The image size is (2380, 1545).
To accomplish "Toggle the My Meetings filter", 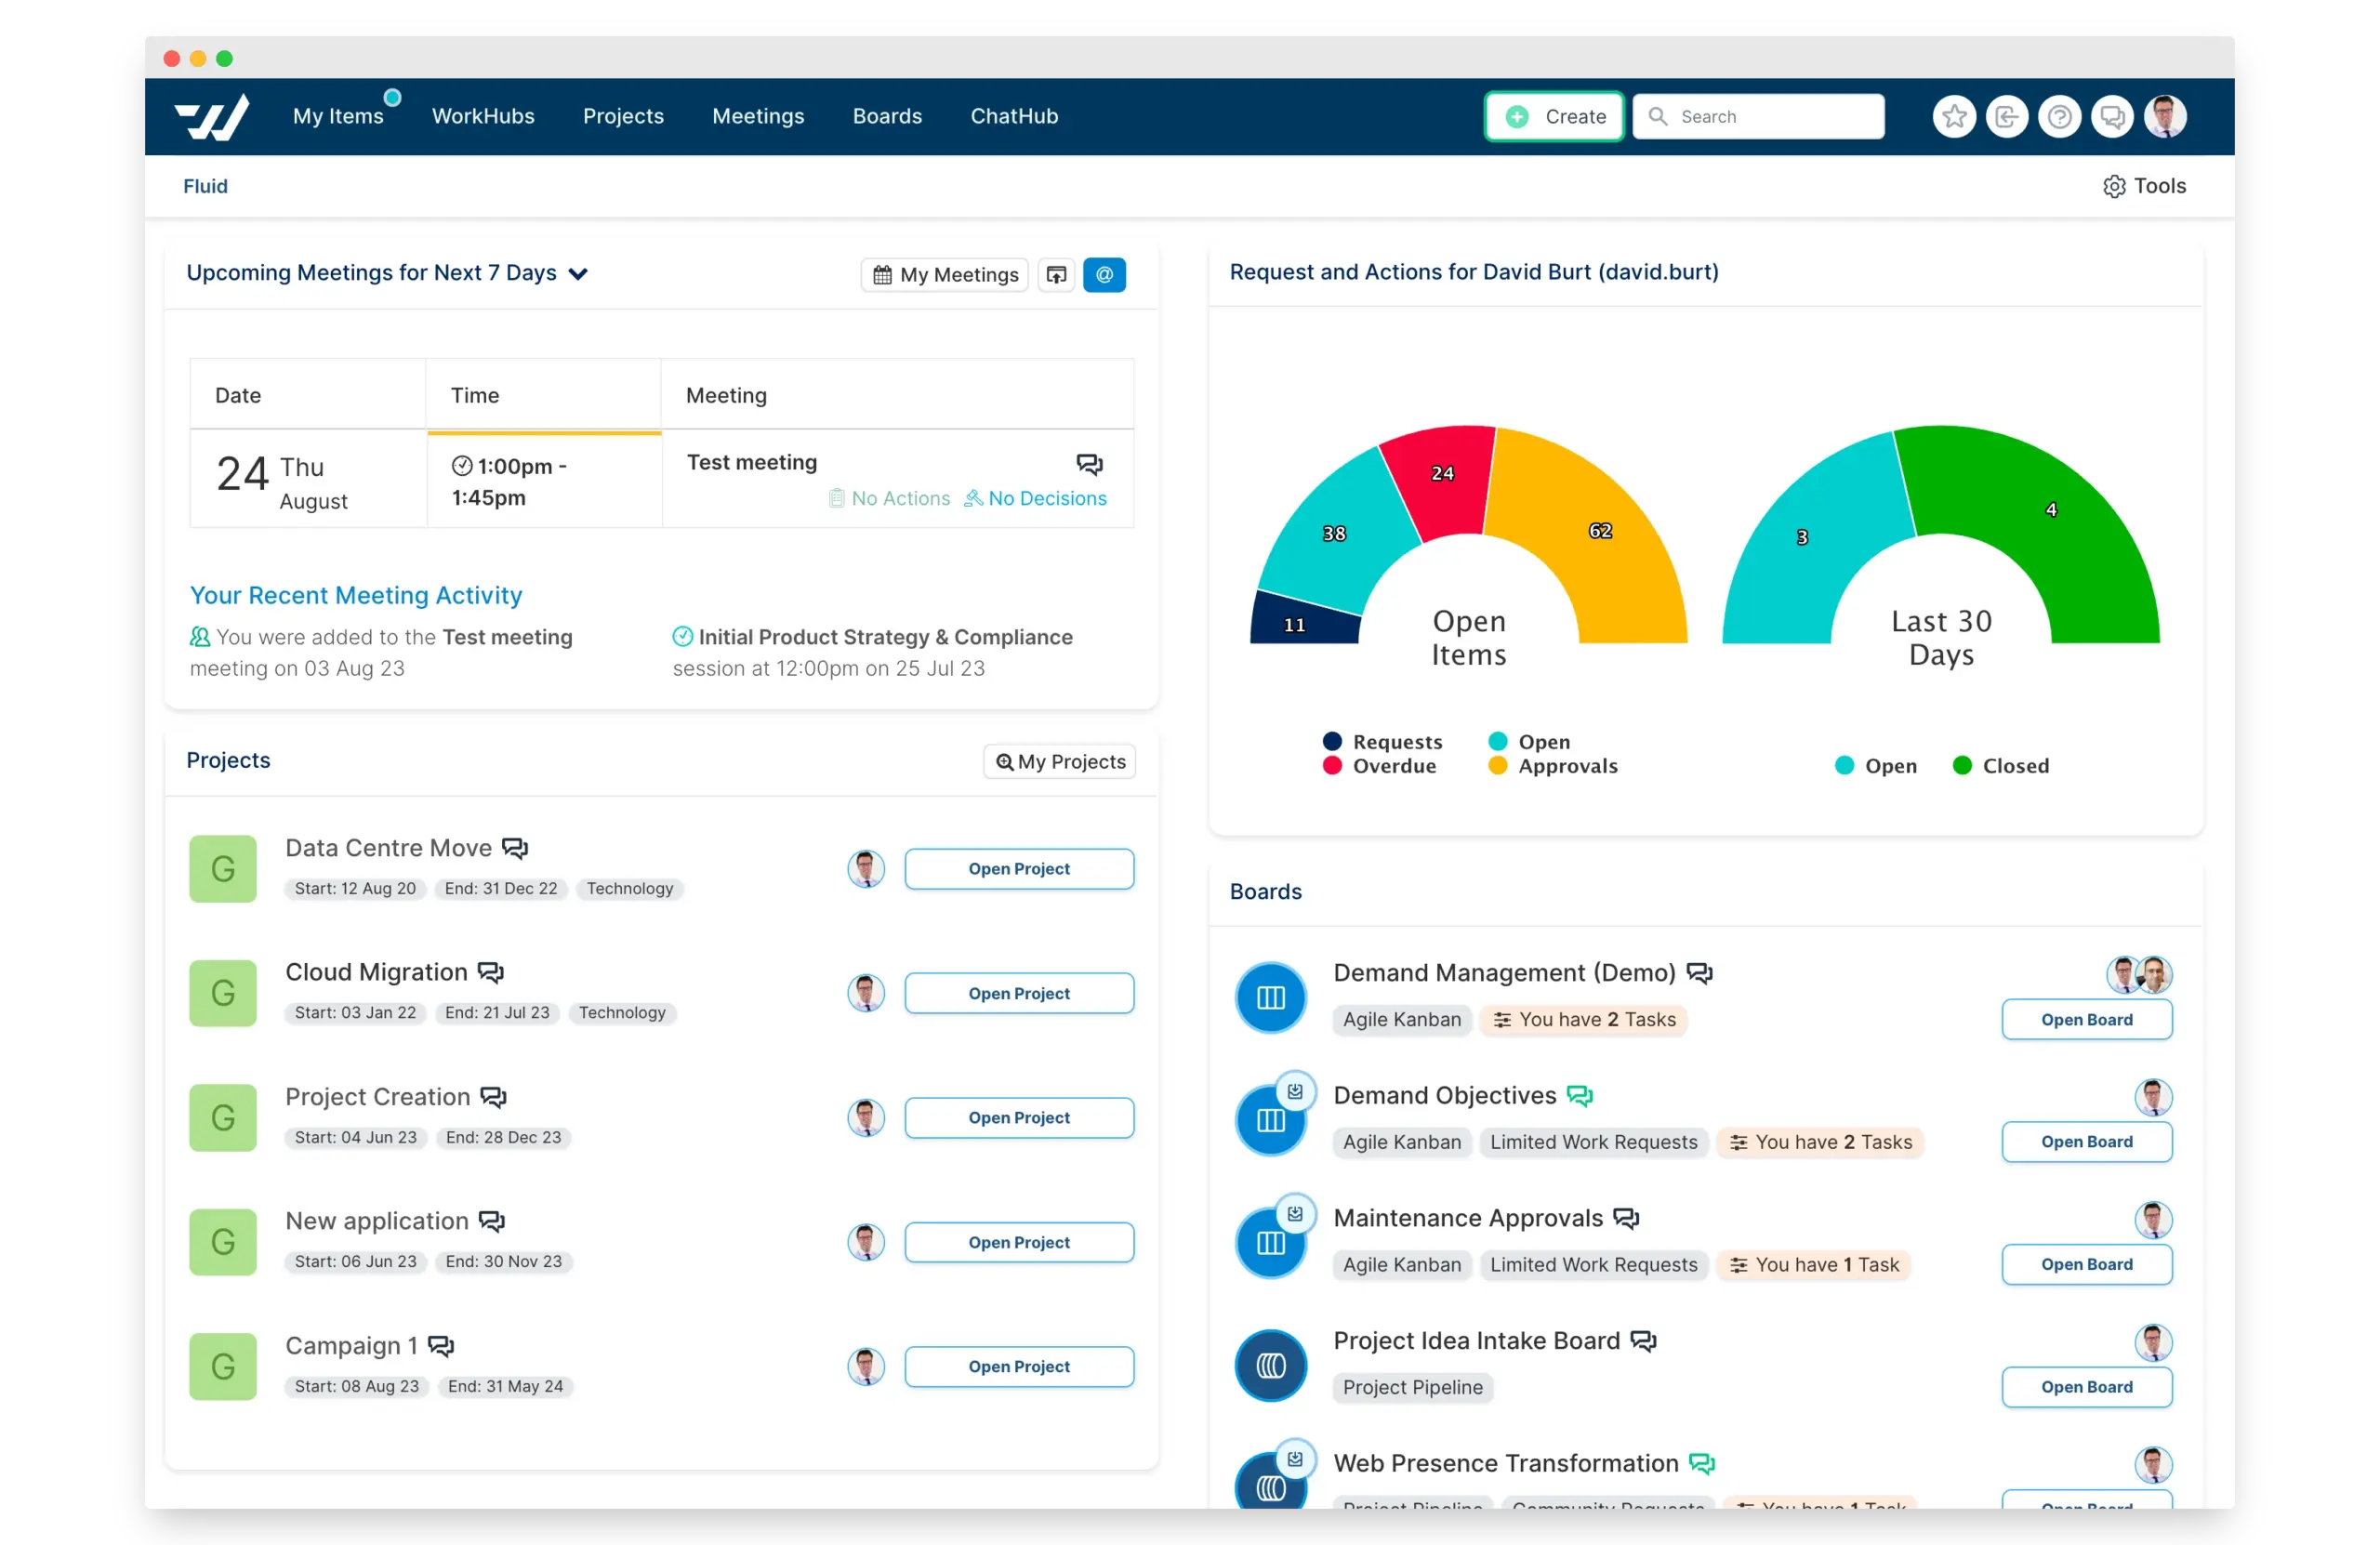I will click(x=945, y=275).
